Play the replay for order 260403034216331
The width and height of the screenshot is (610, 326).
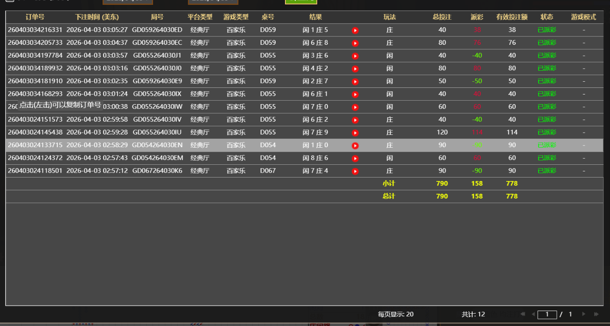355,30
